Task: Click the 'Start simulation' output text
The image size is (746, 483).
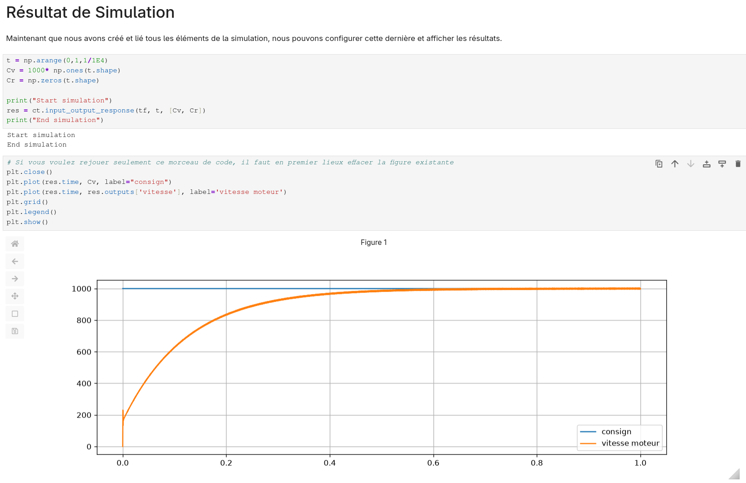Action: [41, 135]
